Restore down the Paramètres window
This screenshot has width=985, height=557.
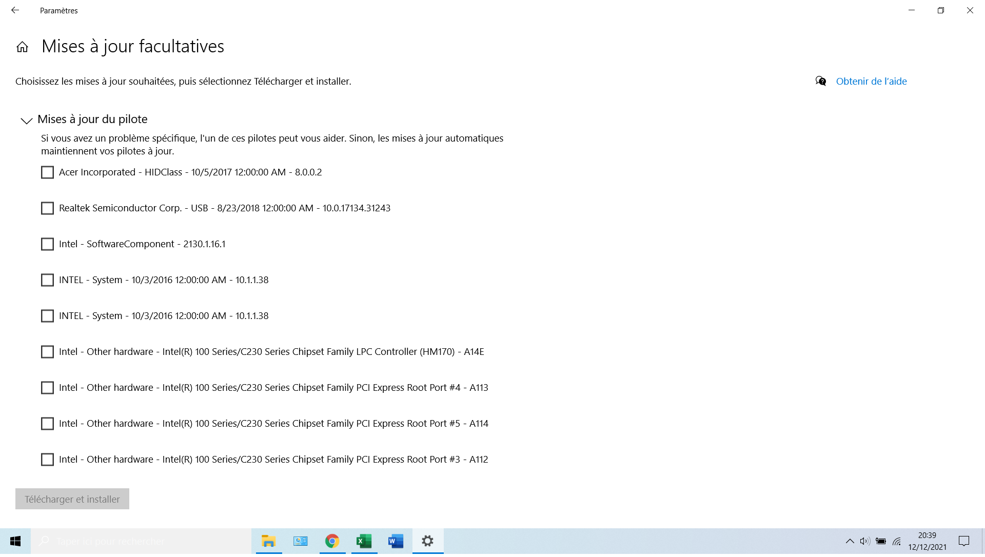[x=941, y=10]
